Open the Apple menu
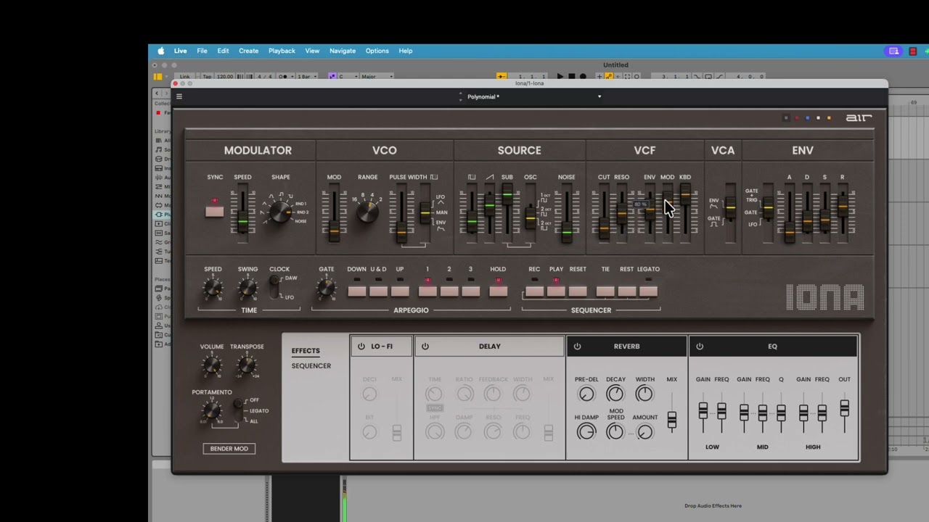The width and height of the screenshot is (929, 522). coord(160,51)
